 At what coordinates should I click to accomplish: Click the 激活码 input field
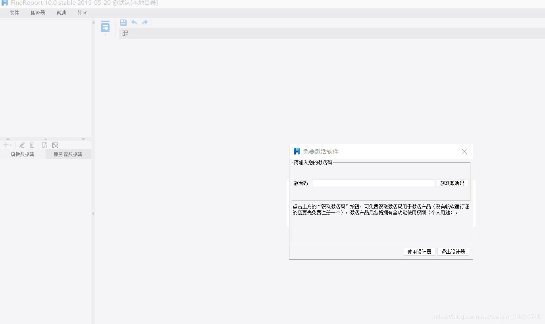point(374,183)
